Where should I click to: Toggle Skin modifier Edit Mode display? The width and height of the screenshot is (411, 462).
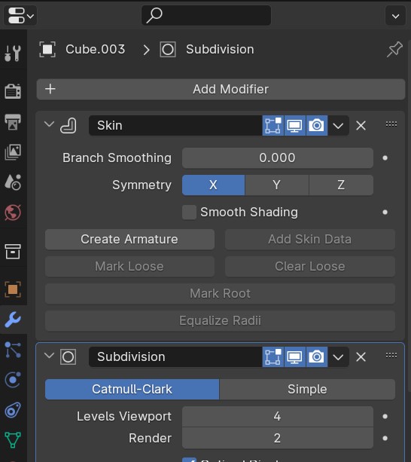pos(273,126)
